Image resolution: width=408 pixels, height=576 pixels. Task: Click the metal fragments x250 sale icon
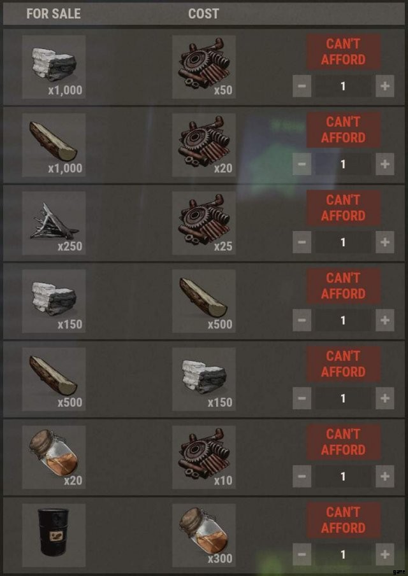point(54,223)
